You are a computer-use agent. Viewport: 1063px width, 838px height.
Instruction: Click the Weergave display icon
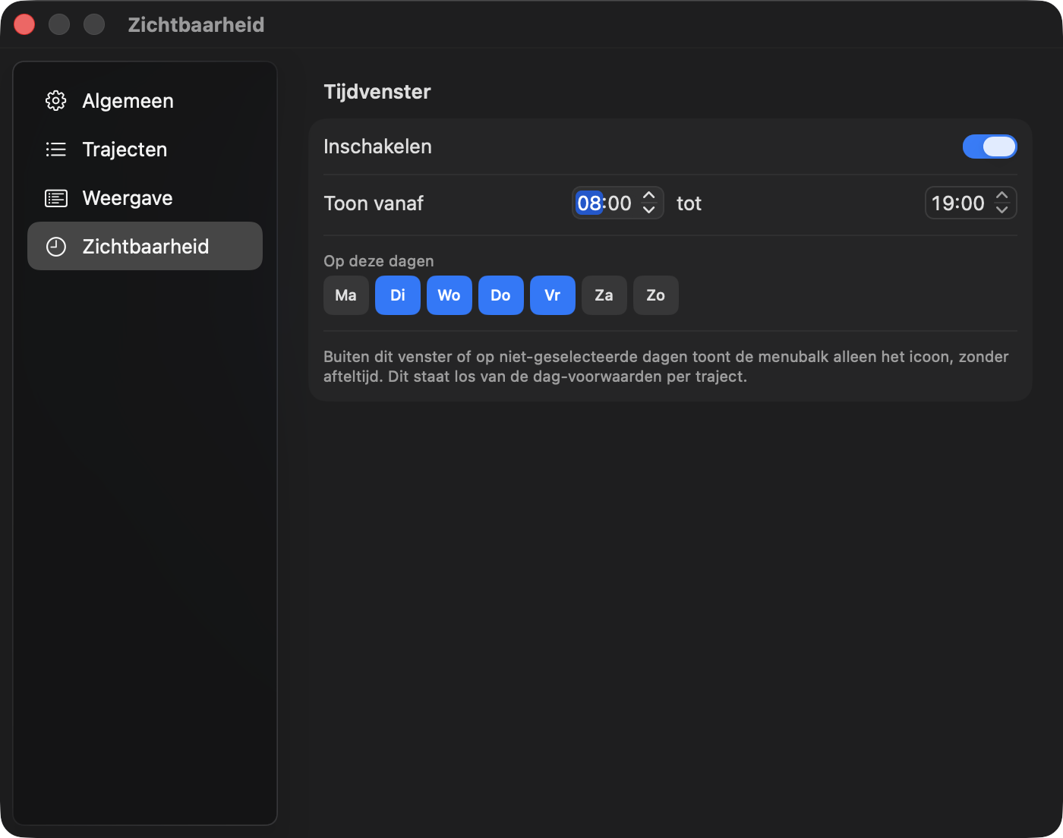click(x=56, y=198)
